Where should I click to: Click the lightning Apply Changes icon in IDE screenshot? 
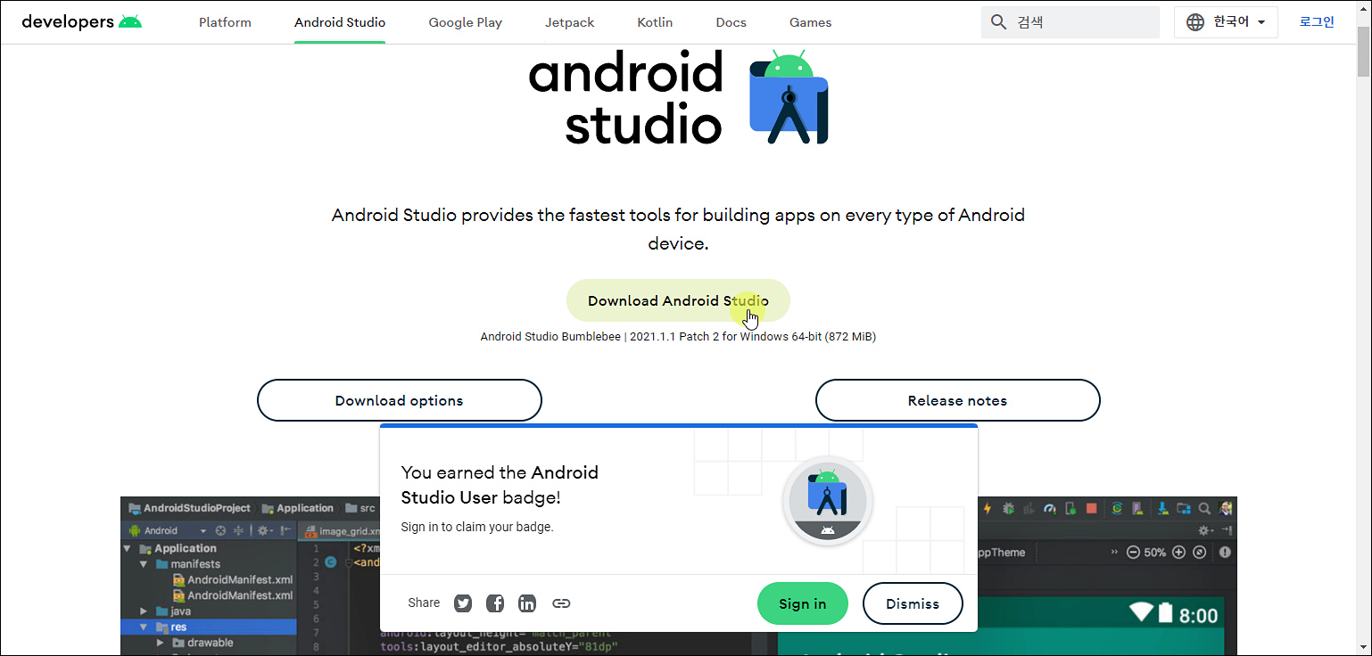(988, 508)
